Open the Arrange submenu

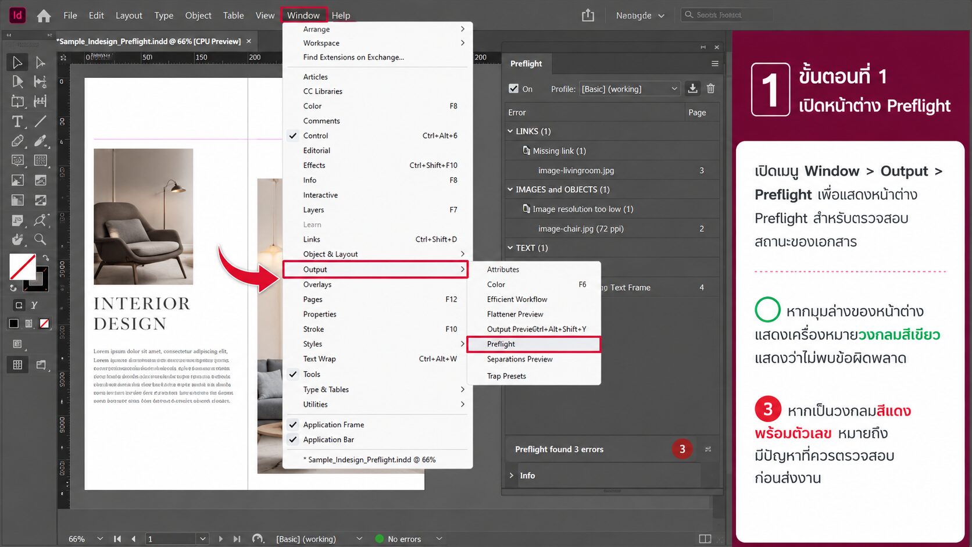coord(377,29)
